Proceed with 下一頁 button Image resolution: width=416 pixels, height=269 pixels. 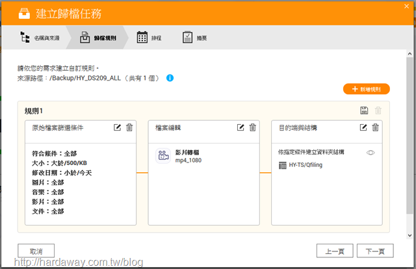[x=375, y=251]
